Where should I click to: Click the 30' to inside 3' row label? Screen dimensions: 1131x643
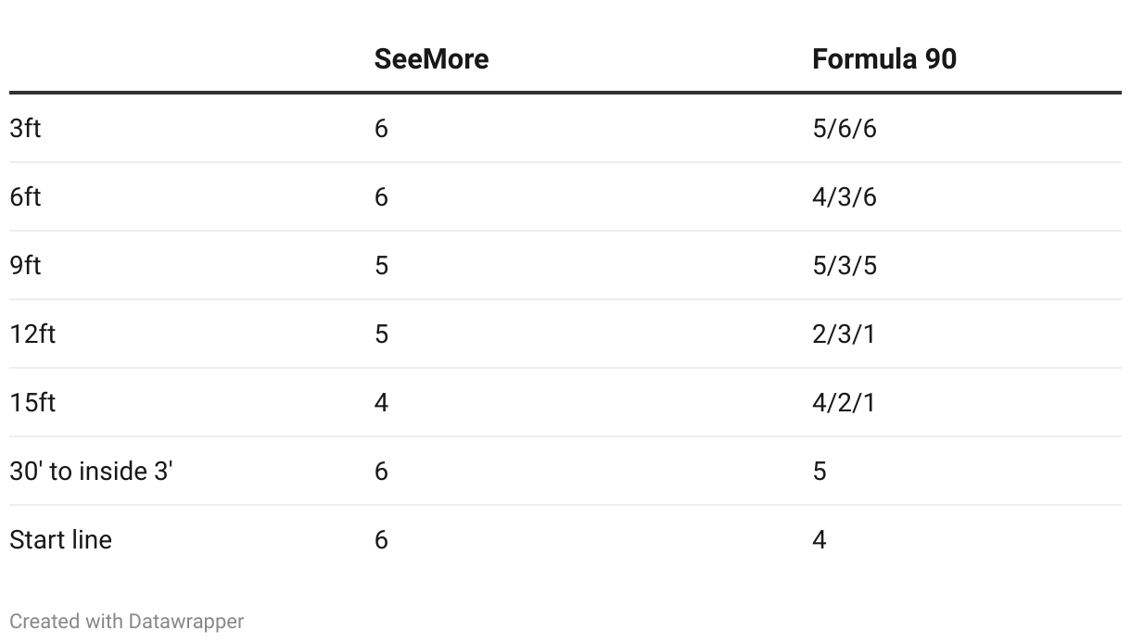(x=92, y=471)
